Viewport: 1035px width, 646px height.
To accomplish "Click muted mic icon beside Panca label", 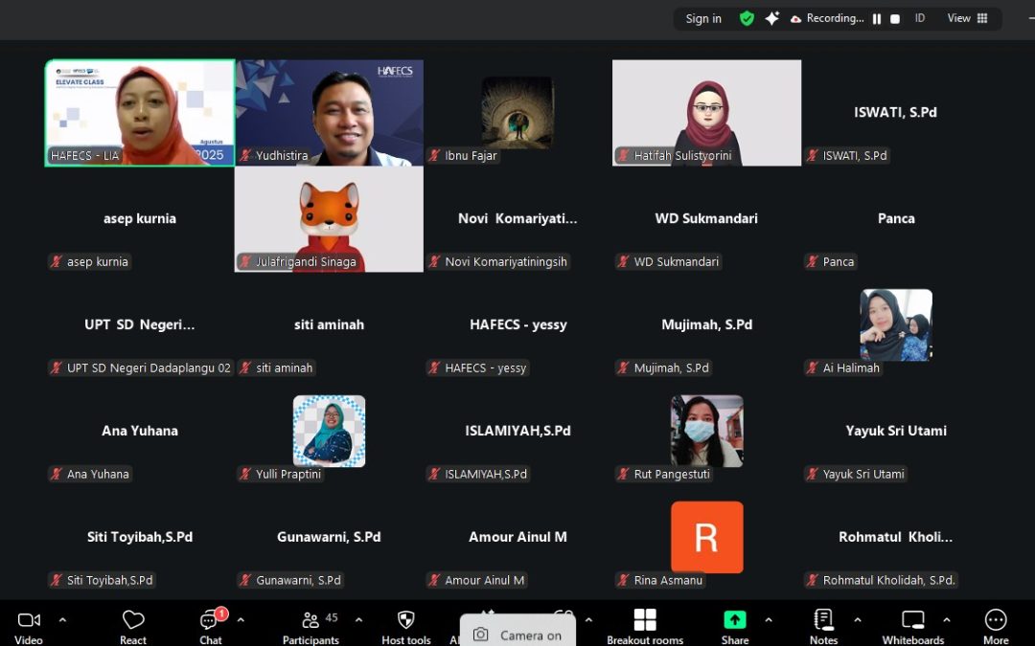I will (x=813, y=261).
